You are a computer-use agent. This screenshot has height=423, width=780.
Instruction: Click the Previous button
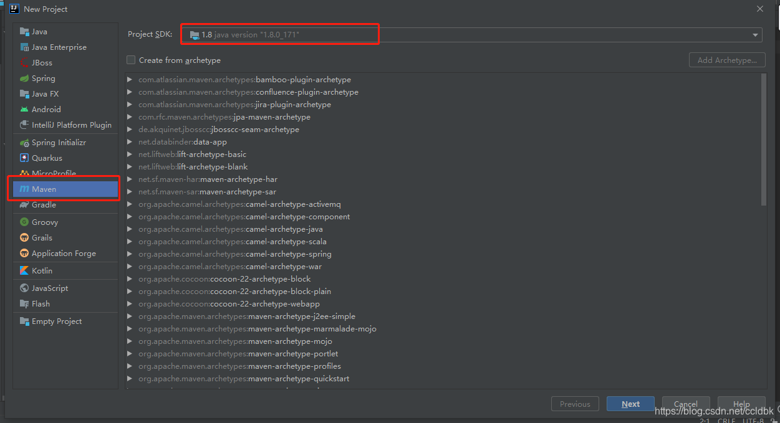[x=575, y=404]
